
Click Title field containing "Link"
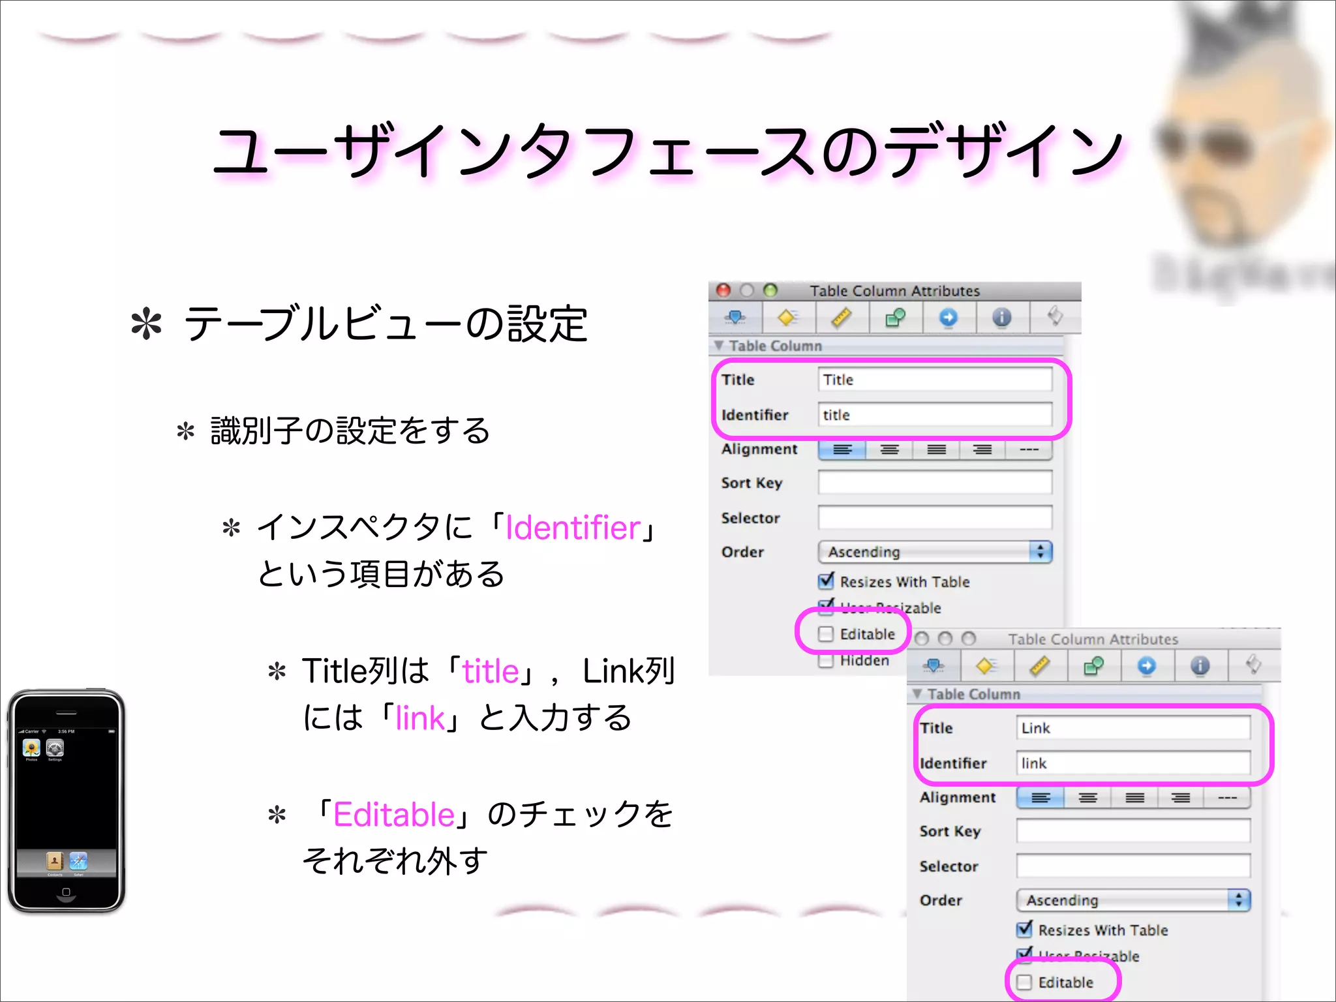point(1133,728)
